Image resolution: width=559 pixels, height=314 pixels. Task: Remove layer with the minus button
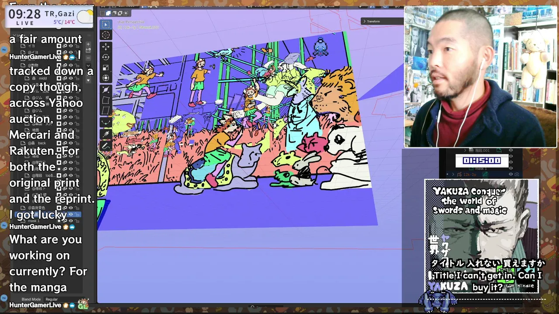pos(88,58)
